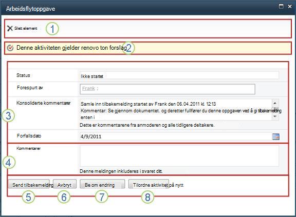296x217 pixels.
Task: Maximize the Arbeidsflytoppgave dialog
Action: (x=281, y=6)
